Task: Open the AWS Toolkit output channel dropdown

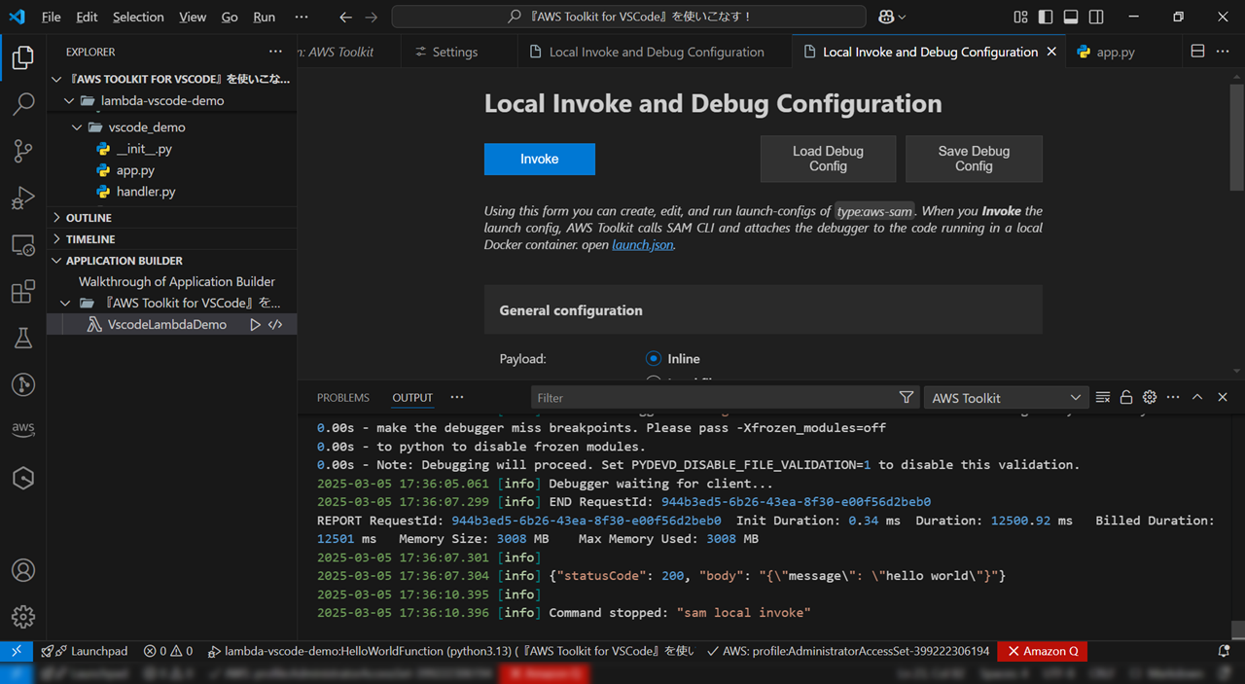Action: [1006, 397]
